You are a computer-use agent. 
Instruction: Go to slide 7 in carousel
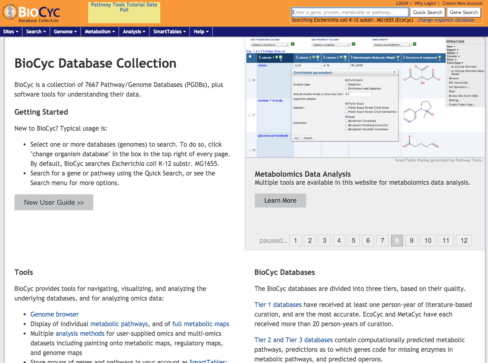click(383, 240)
